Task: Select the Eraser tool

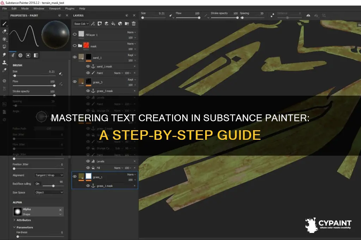Action: tap(4, 31)
